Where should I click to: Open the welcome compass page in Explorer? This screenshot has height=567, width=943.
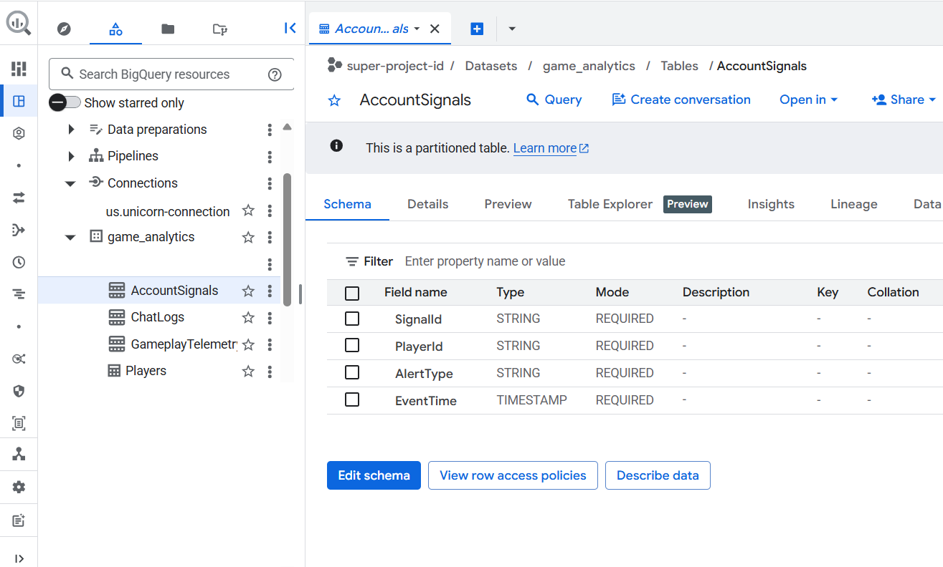point(64,29)
